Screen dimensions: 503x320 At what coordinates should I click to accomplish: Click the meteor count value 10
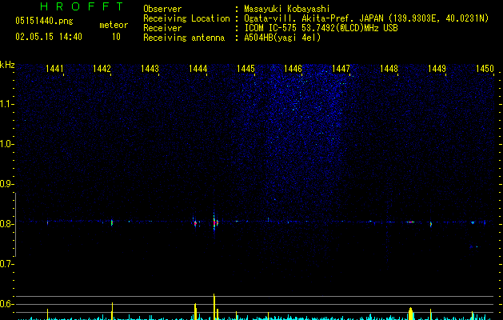pyautogui.click(x=116, y=37)
